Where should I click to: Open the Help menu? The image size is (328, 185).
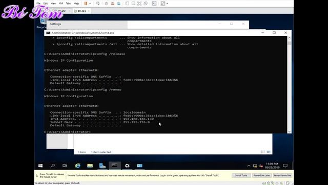point(76,4)
